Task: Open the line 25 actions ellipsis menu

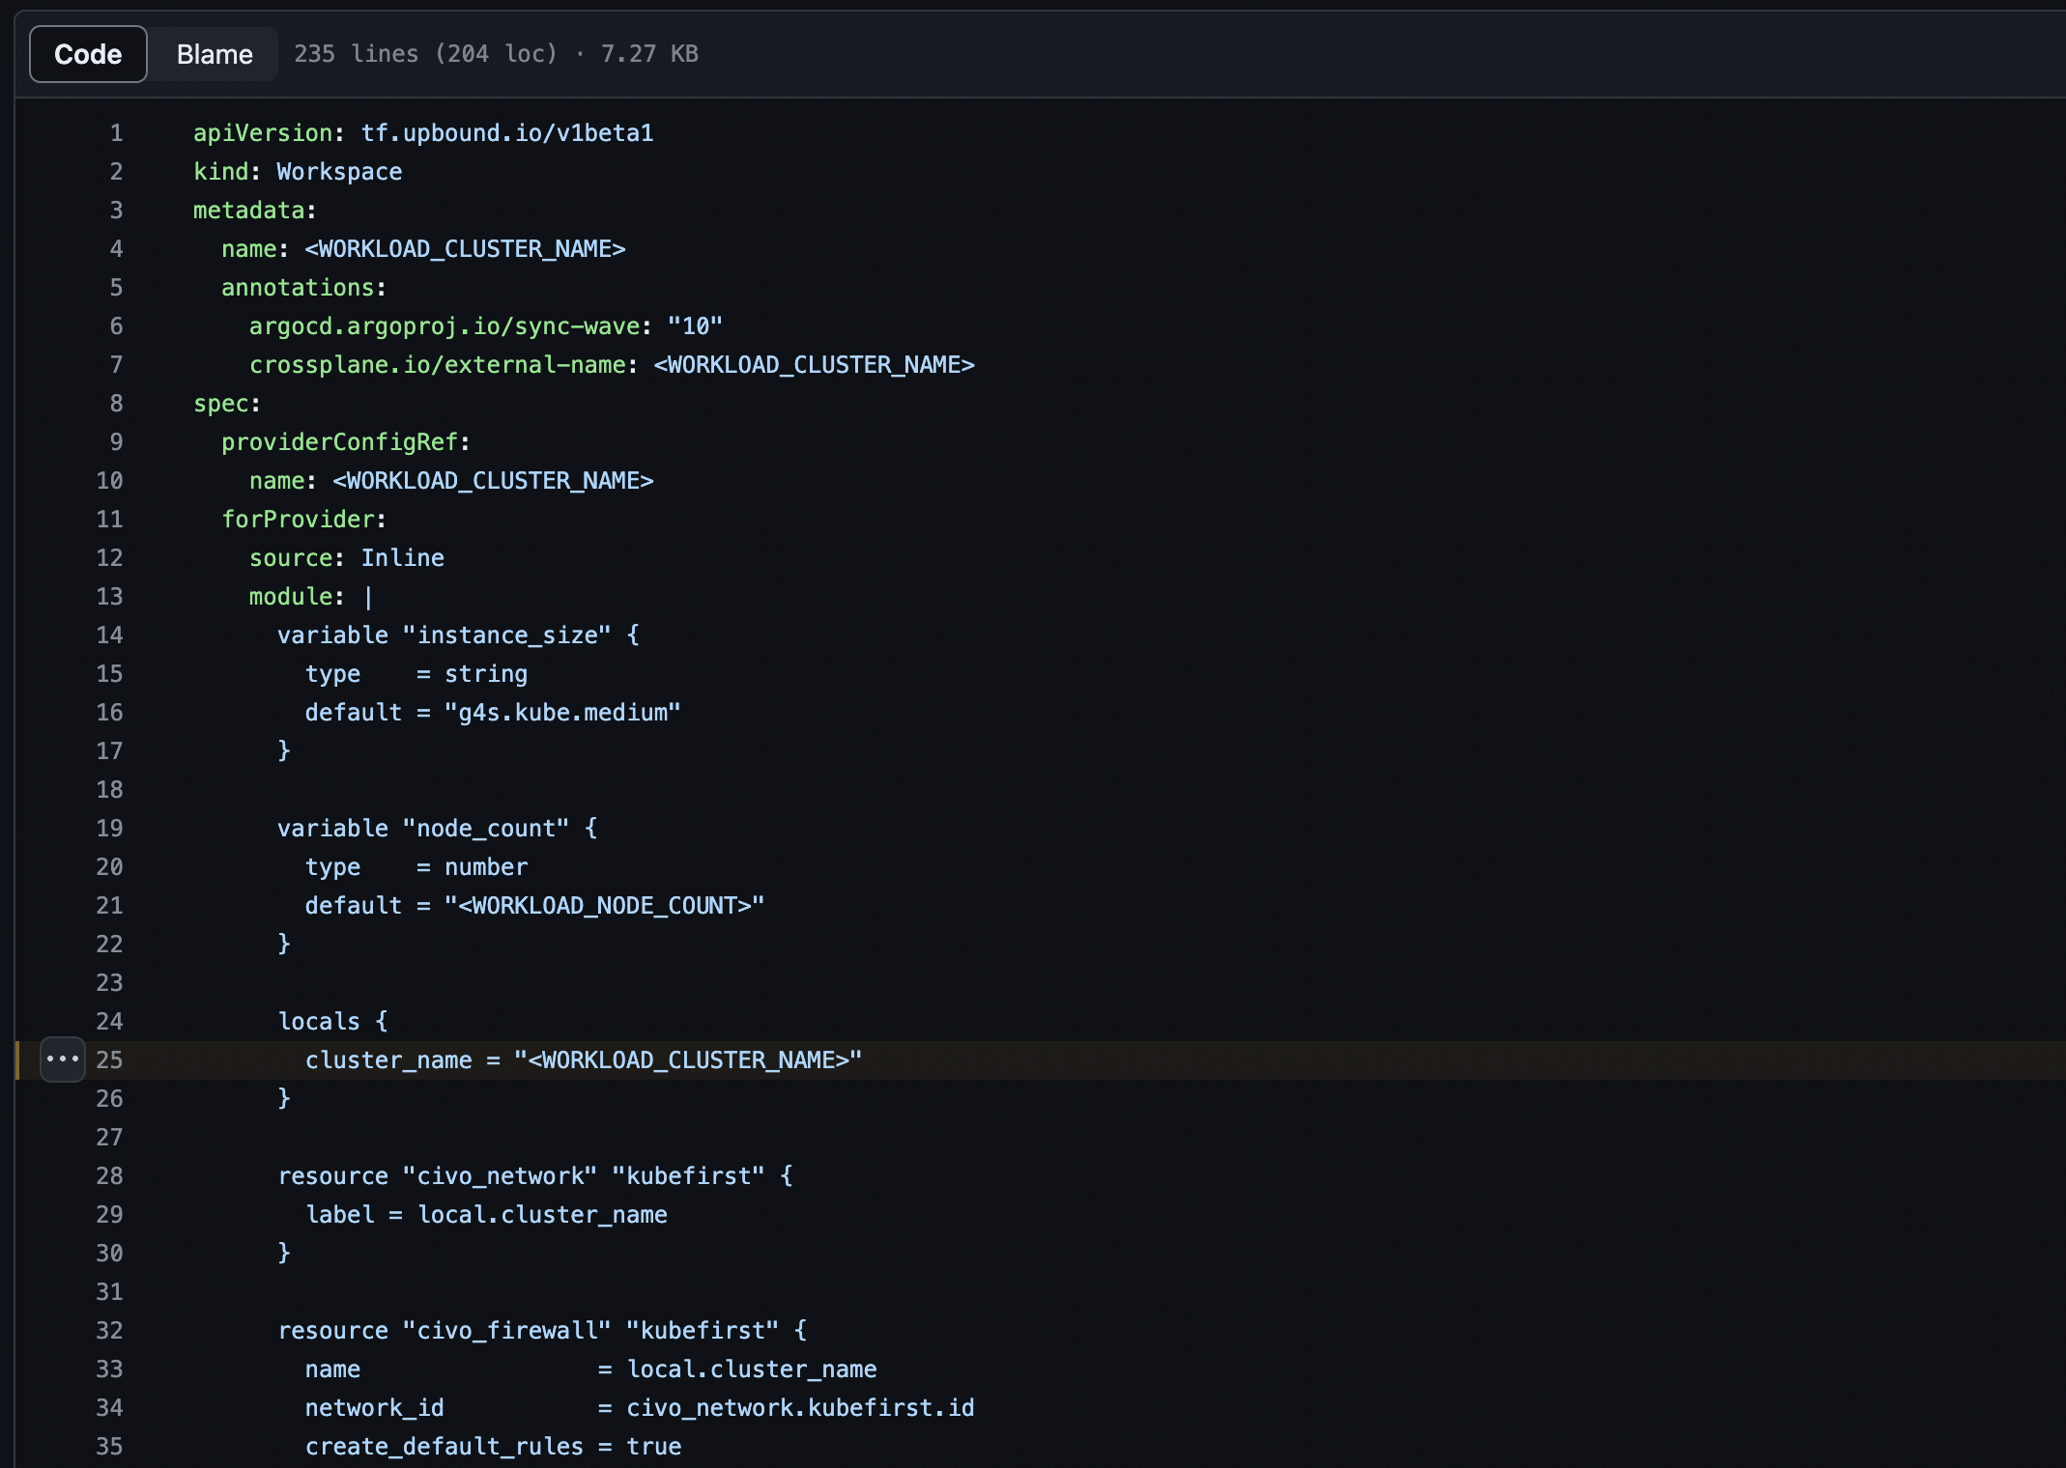Action: pos(63,1059)
